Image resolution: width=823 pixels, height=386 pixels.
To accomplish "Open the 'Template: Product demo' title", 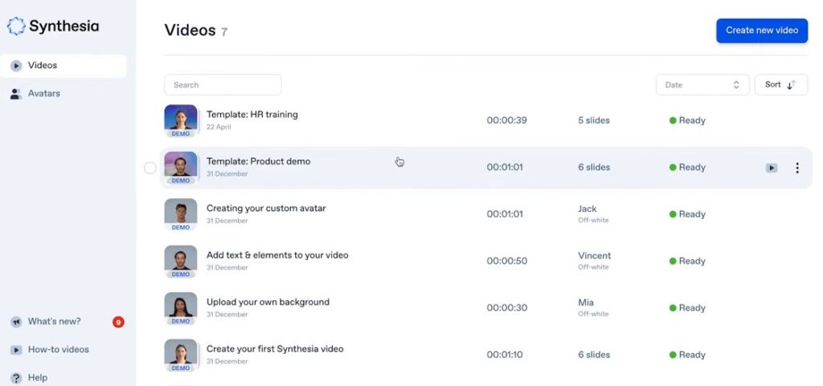I will click(258, 161).
